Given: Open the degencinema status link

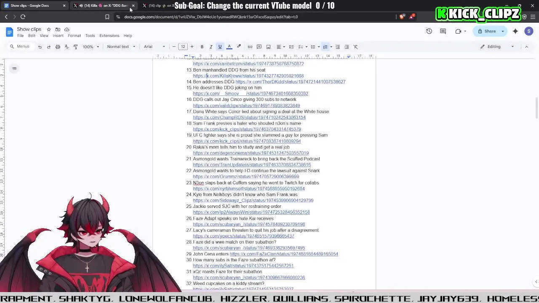Looking at the screenshot, I should pyautogui.click(x=251, y=153).
